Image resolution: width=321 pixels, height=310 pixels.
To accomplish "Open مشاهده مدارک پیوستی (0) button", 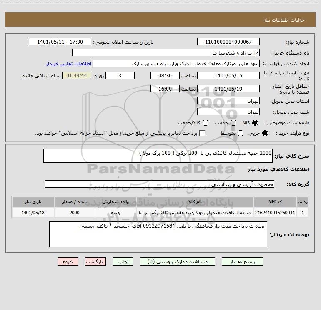I will (178, 262).
